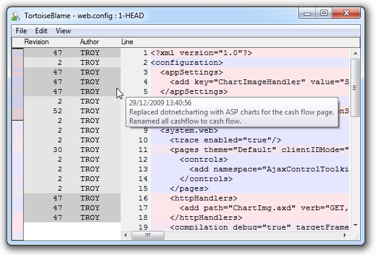
Task: Click the opening <appSettings> line
Action: (192, 72)
